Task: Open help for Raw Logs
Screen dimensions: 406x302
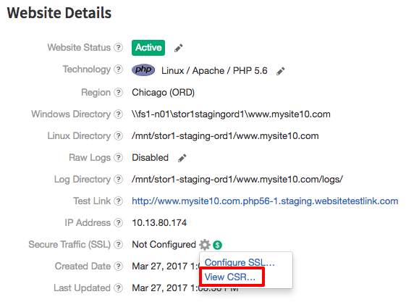Action: click(119, 157)
